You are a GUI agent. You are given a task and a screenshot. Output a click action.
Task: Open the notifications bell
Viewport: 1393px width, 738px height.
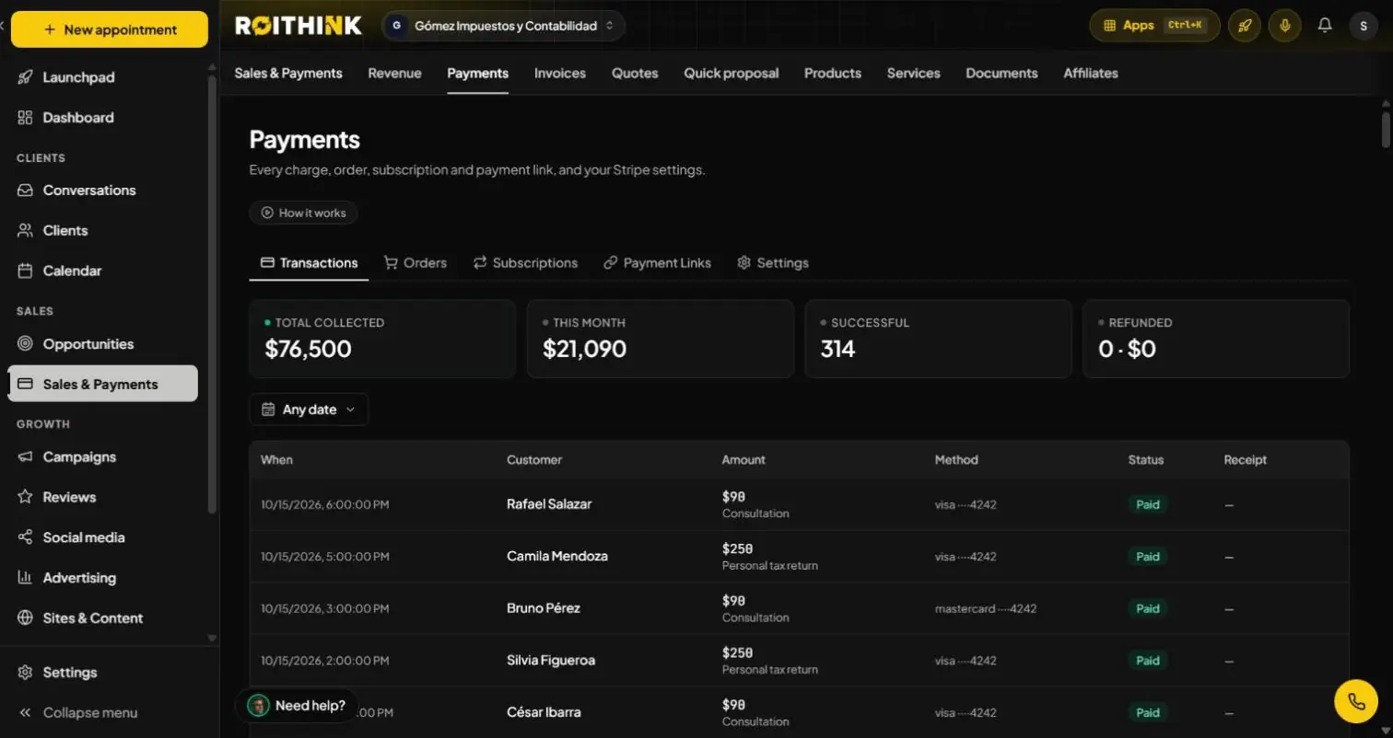click(x=1325, y=26)
